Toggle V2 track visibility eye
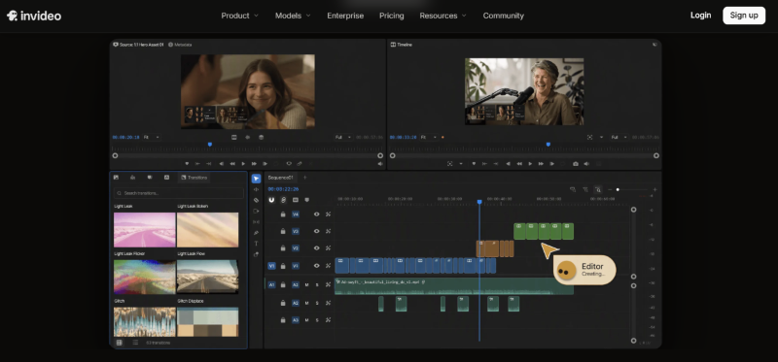The width and height of the screenshot is (778, 362). tap(317, 248)
